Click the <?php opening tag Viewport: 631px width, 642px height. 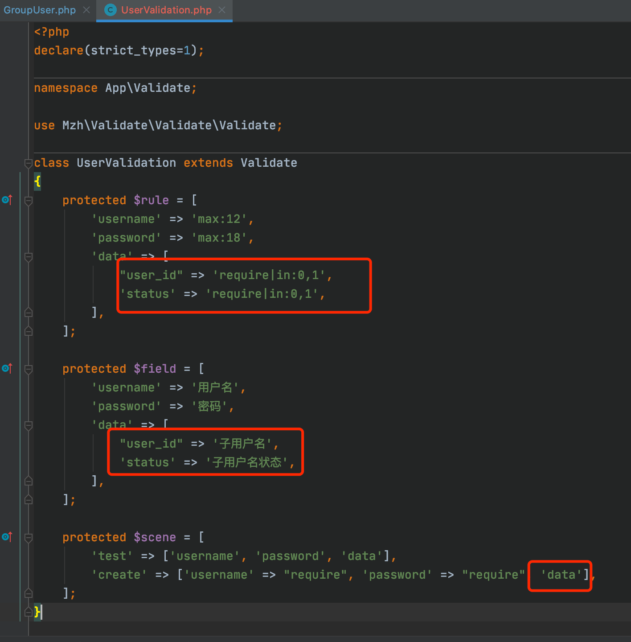coord(52,32)
